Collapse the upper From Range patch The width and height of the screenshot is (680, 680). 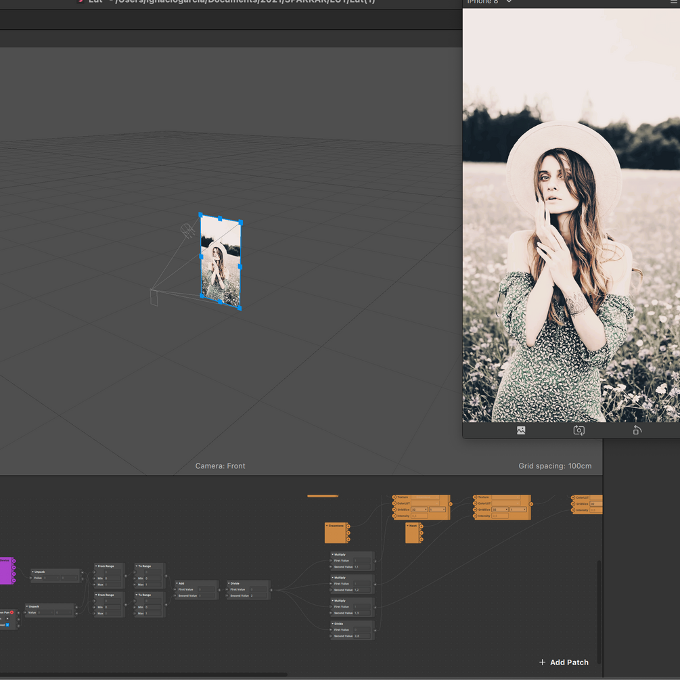96,566
